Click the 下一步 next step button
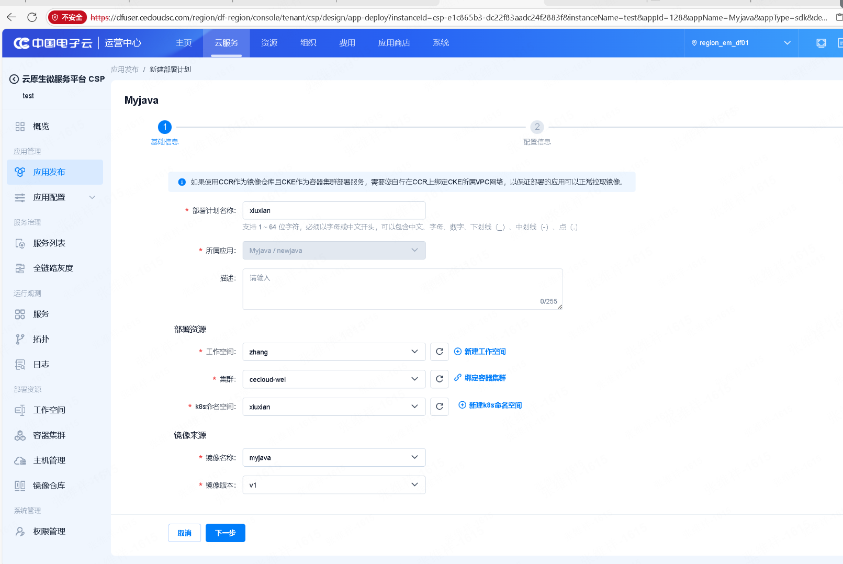This screenshot has height=564, width=843. (225, 533)
